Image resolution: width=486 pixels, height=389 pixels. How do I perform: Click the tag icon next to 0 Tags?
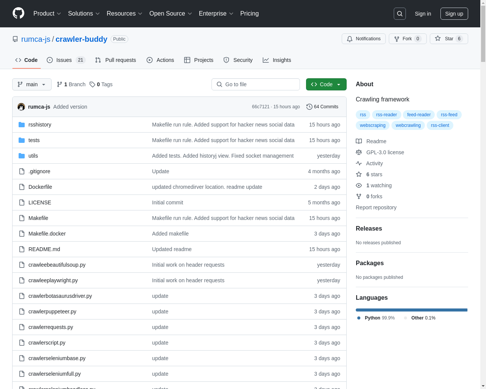coord(92,84)
